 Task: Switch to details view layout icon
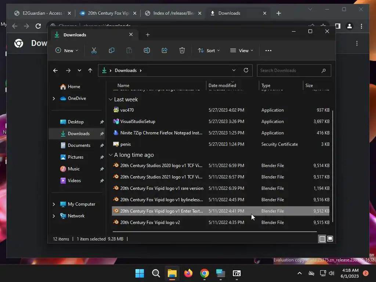click(x=322, y=239)
